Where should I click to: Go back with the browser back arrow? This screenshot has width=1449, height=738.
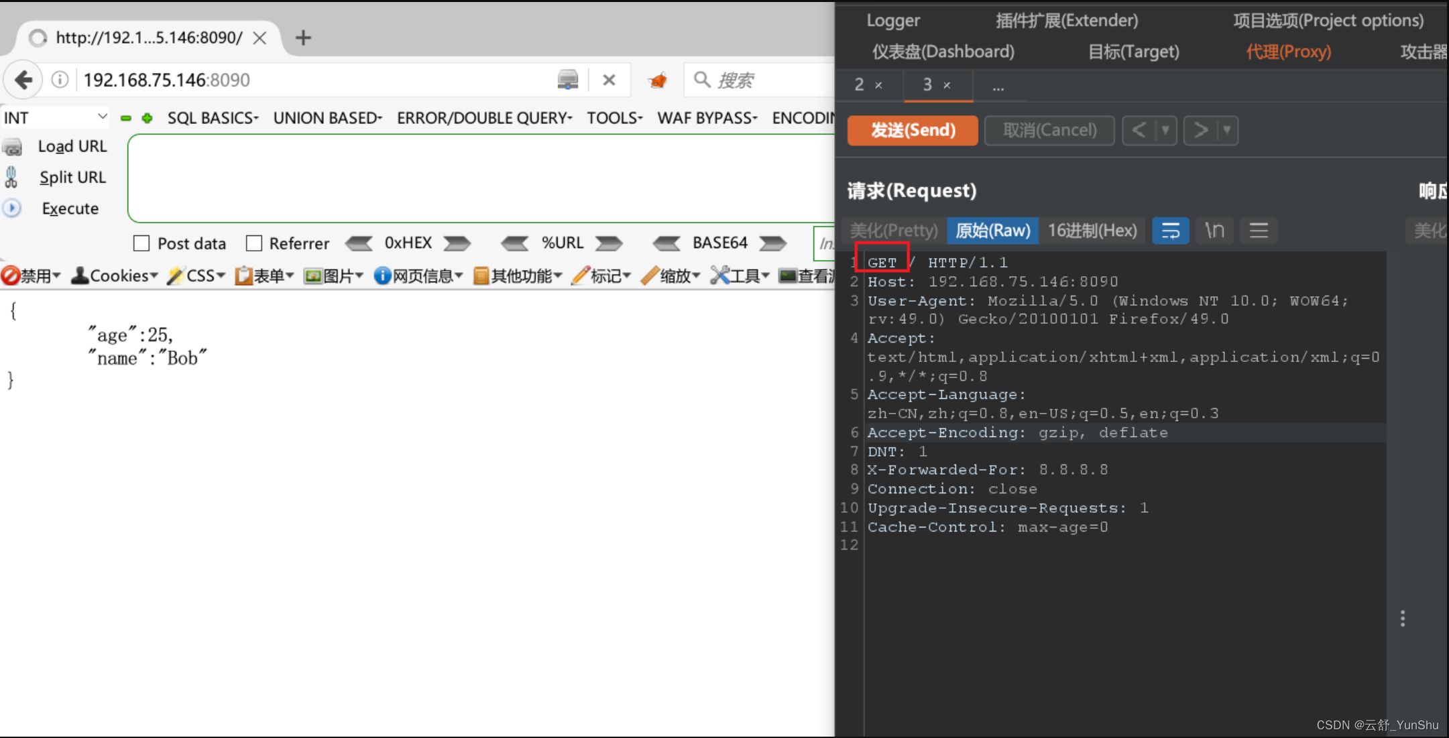pyautogui.click(x=23, y=80)
